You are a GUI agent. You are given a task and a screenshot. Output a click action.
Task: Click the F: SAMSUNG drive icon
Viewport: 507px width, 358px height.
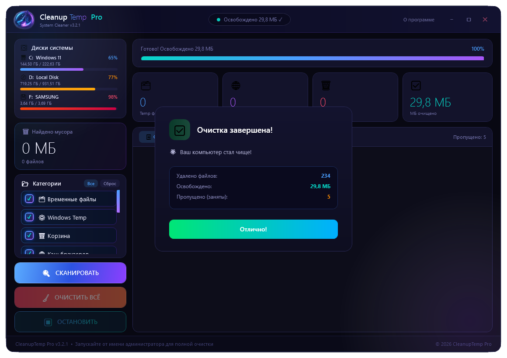[x=23, y=97]
